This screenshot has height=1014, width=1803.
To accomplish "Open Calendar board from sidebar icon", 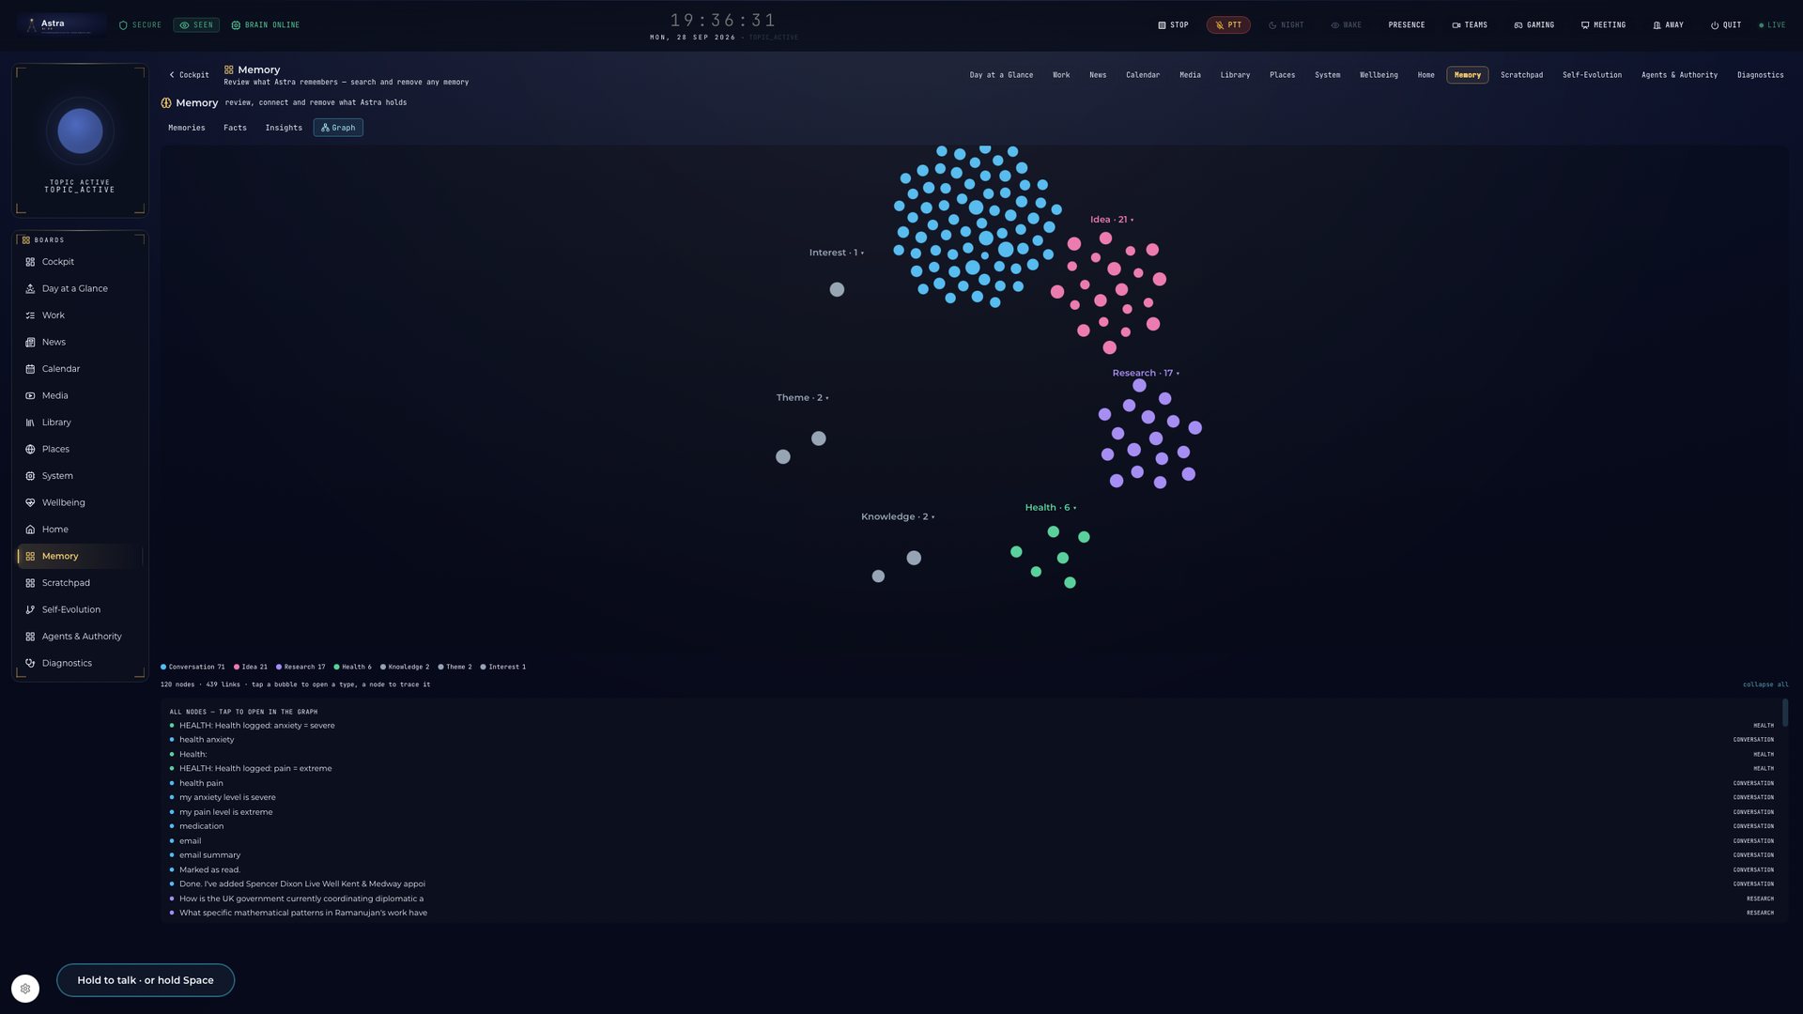I will click(x=30, y=369).
